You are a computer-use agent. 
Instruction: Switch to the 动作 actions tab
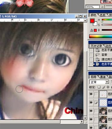coord(108,46)
